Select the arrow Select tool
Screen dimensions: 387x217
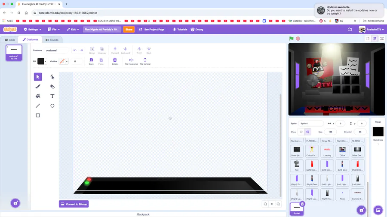point(38,77)
